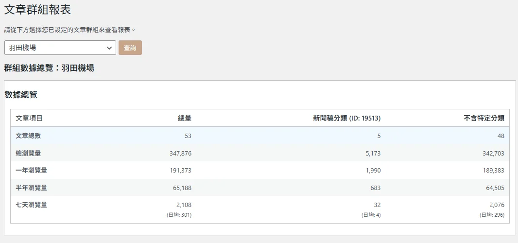Click the (日均: 4) daily average note

tap(371, 215)
